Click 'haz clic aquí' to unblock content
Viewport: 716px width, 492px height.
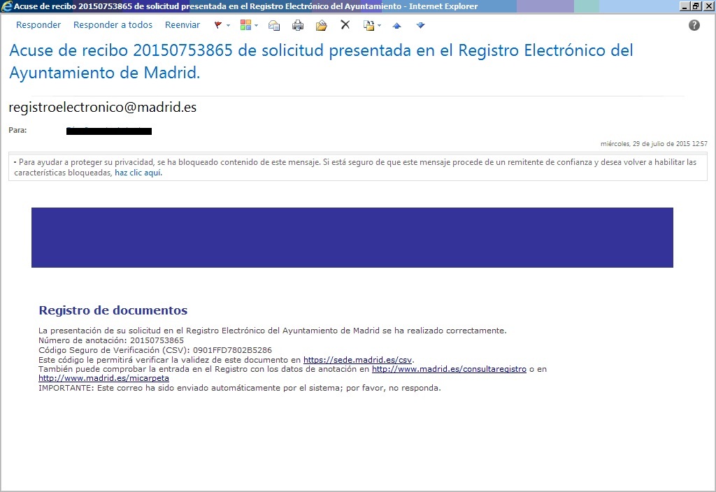138,172
